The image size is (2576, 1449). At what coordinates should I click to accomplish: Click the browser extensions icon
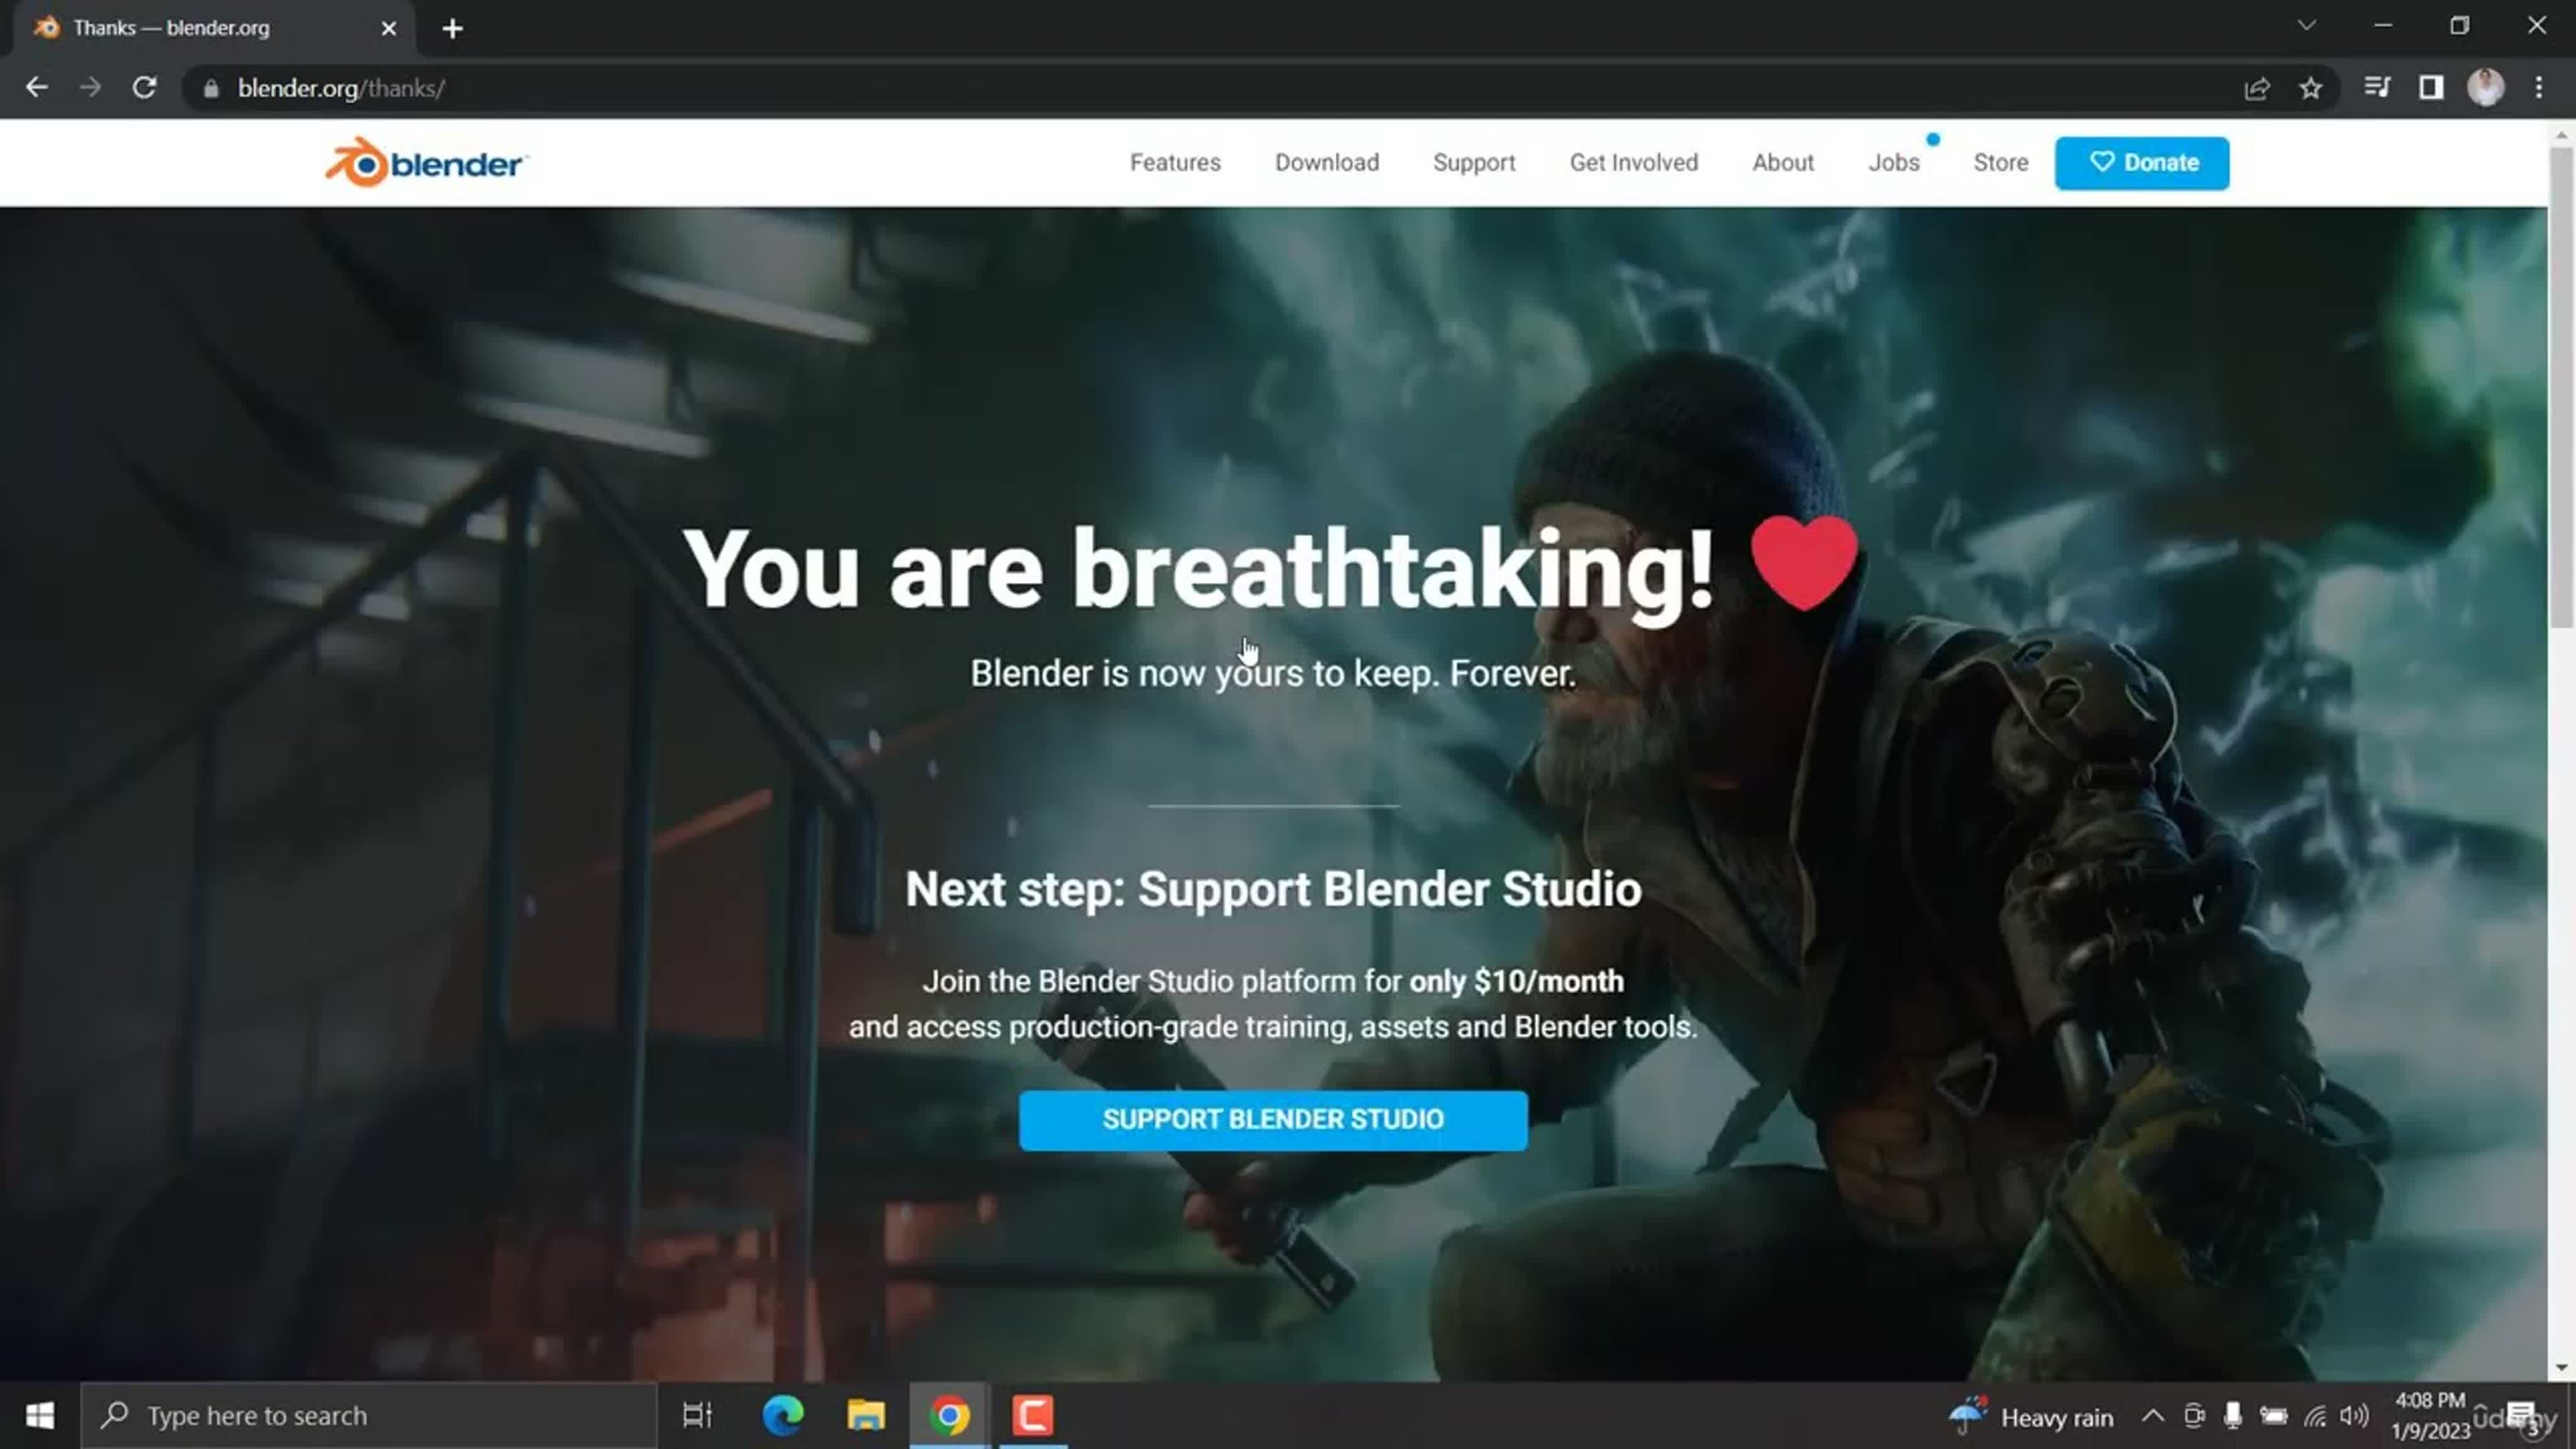(x=2433, y=87)
